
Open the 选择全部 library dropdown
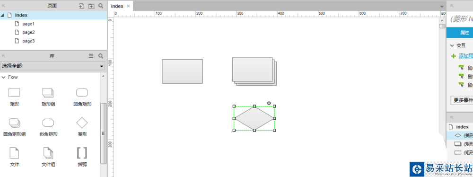tap(53, 65)
